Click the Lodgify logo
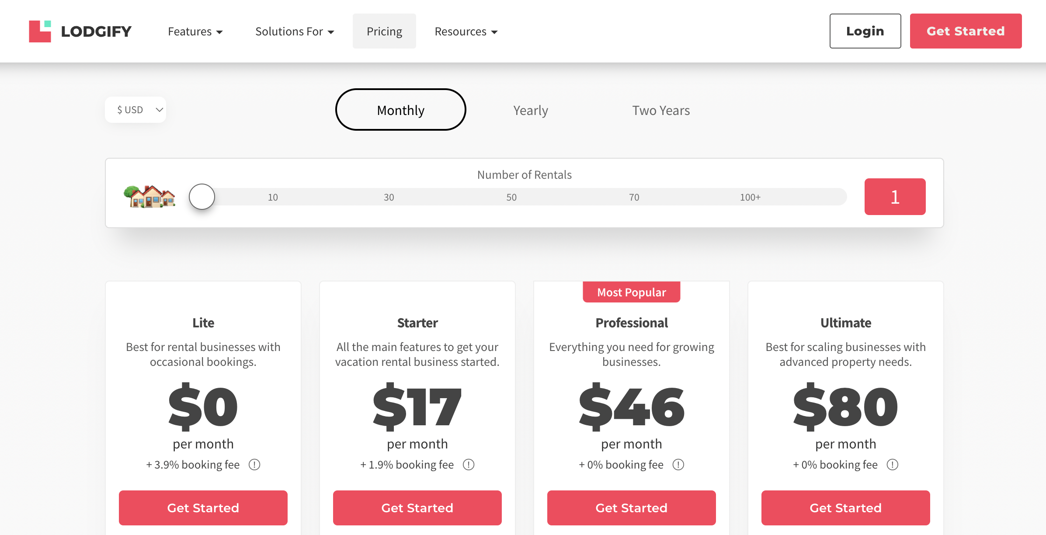Image resolution: width=1046 pixels, height=535 pixels. click(x=80, y=31)
